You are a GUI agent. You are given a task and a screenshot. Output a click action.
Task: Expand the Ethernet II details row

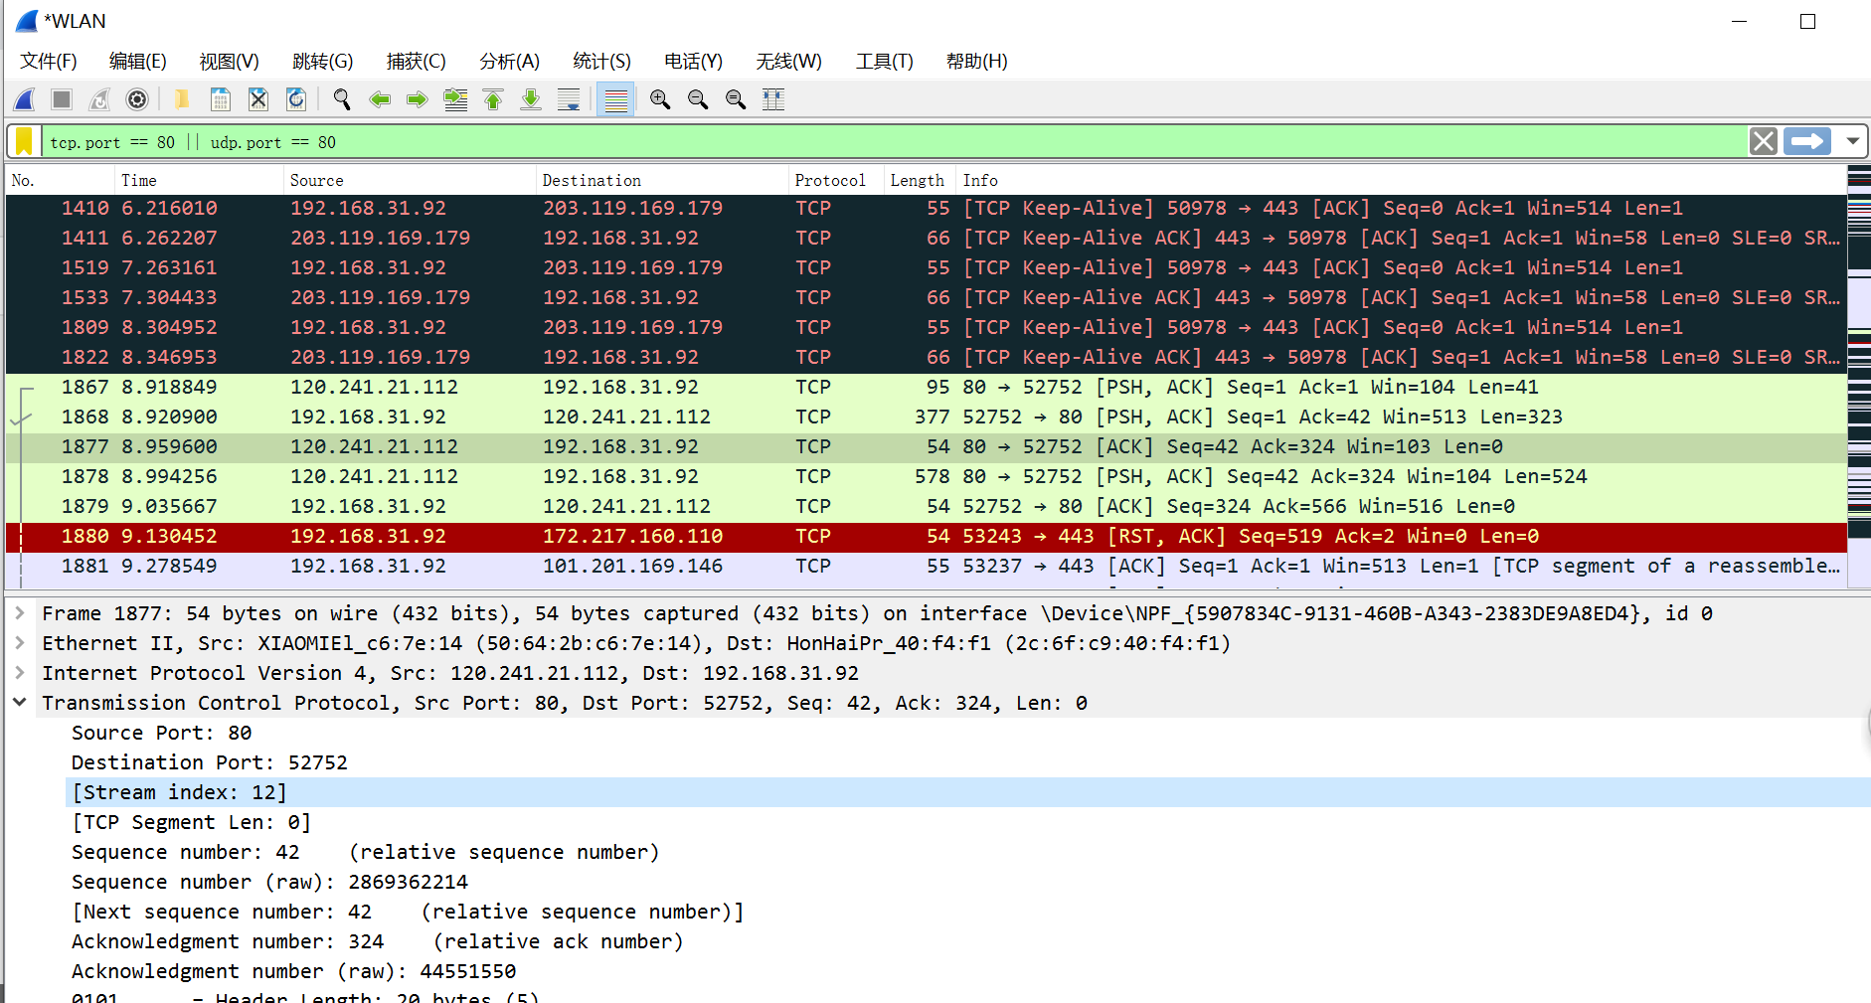pyautogui.click(x=20, y=643)
